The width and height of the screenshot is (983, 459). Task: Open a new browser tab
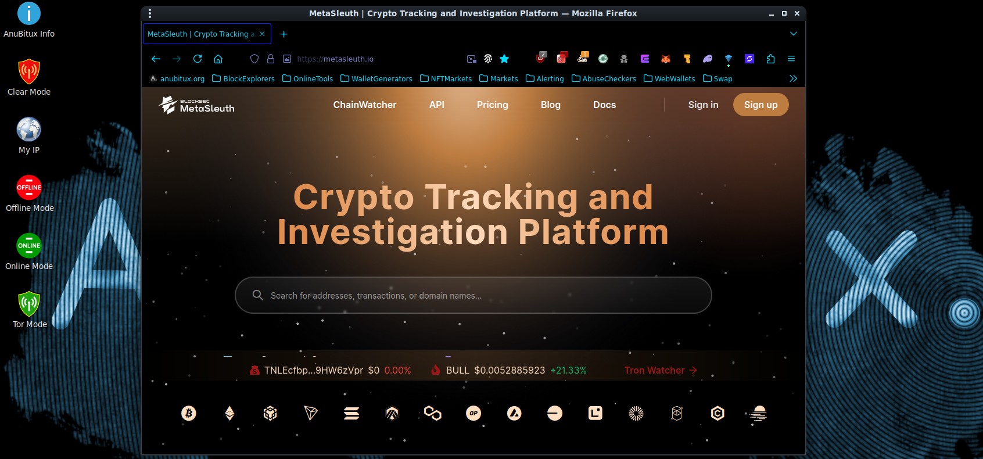284,34
